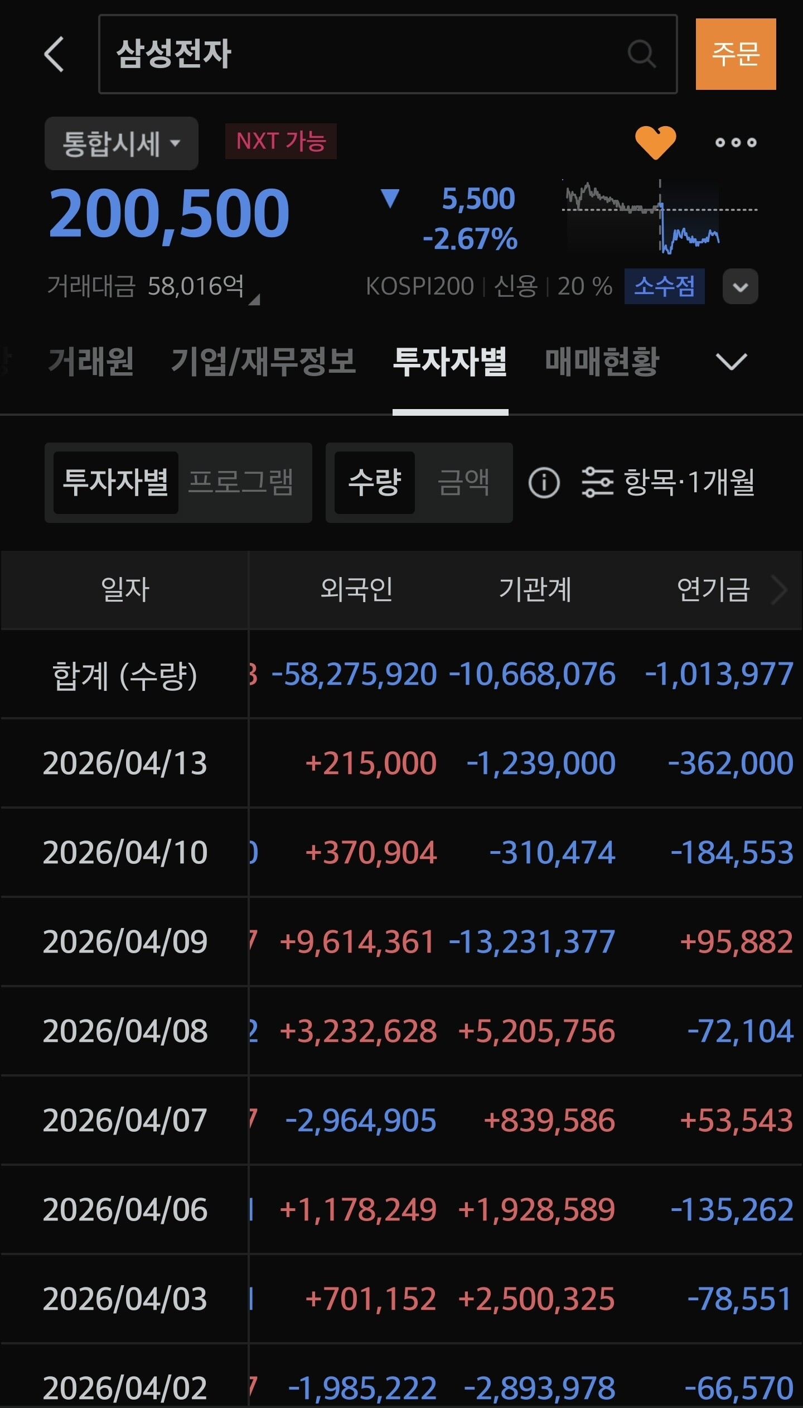
Task: Tap the NXT 가능 badge
Action: tap(281, 141)
